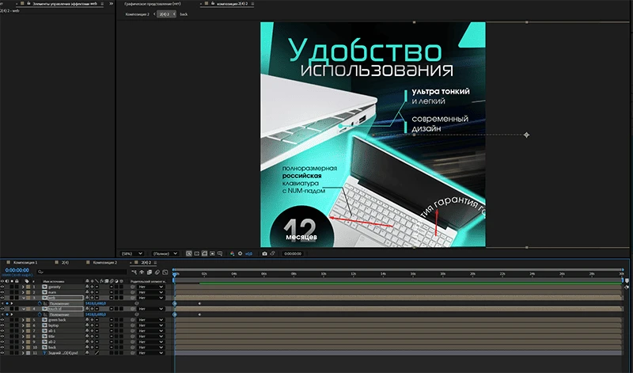Viewport: 633px width, 373px height.
Task: Take a snapshot with camera icon
Action: pyautogui.click(x=264, y=253)
